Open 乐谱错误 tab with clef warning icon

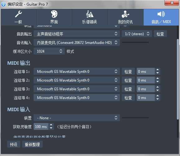(x=90, y=17)
